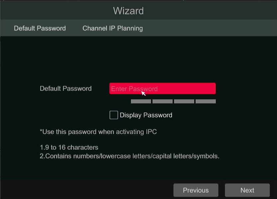This screenshot has height=199, width=277.
Task: Go back with the Previous button
Action: 196,190
